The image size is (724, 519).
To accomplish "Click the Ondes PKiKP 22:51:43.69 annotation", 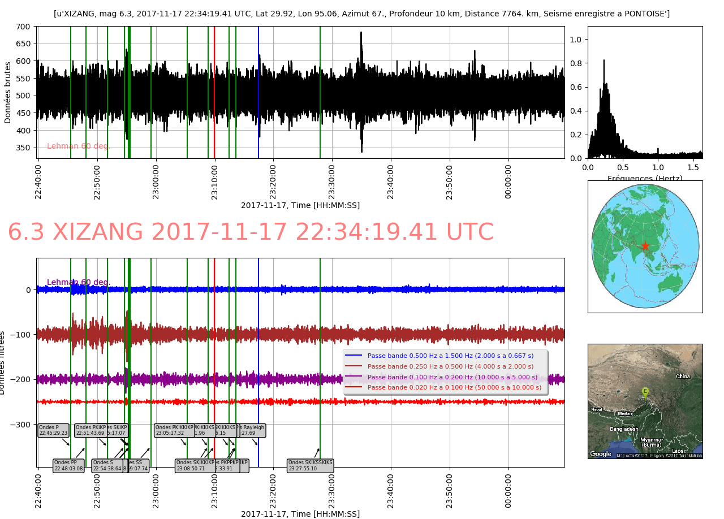I will pyautogui.click(x=90, y=430).
